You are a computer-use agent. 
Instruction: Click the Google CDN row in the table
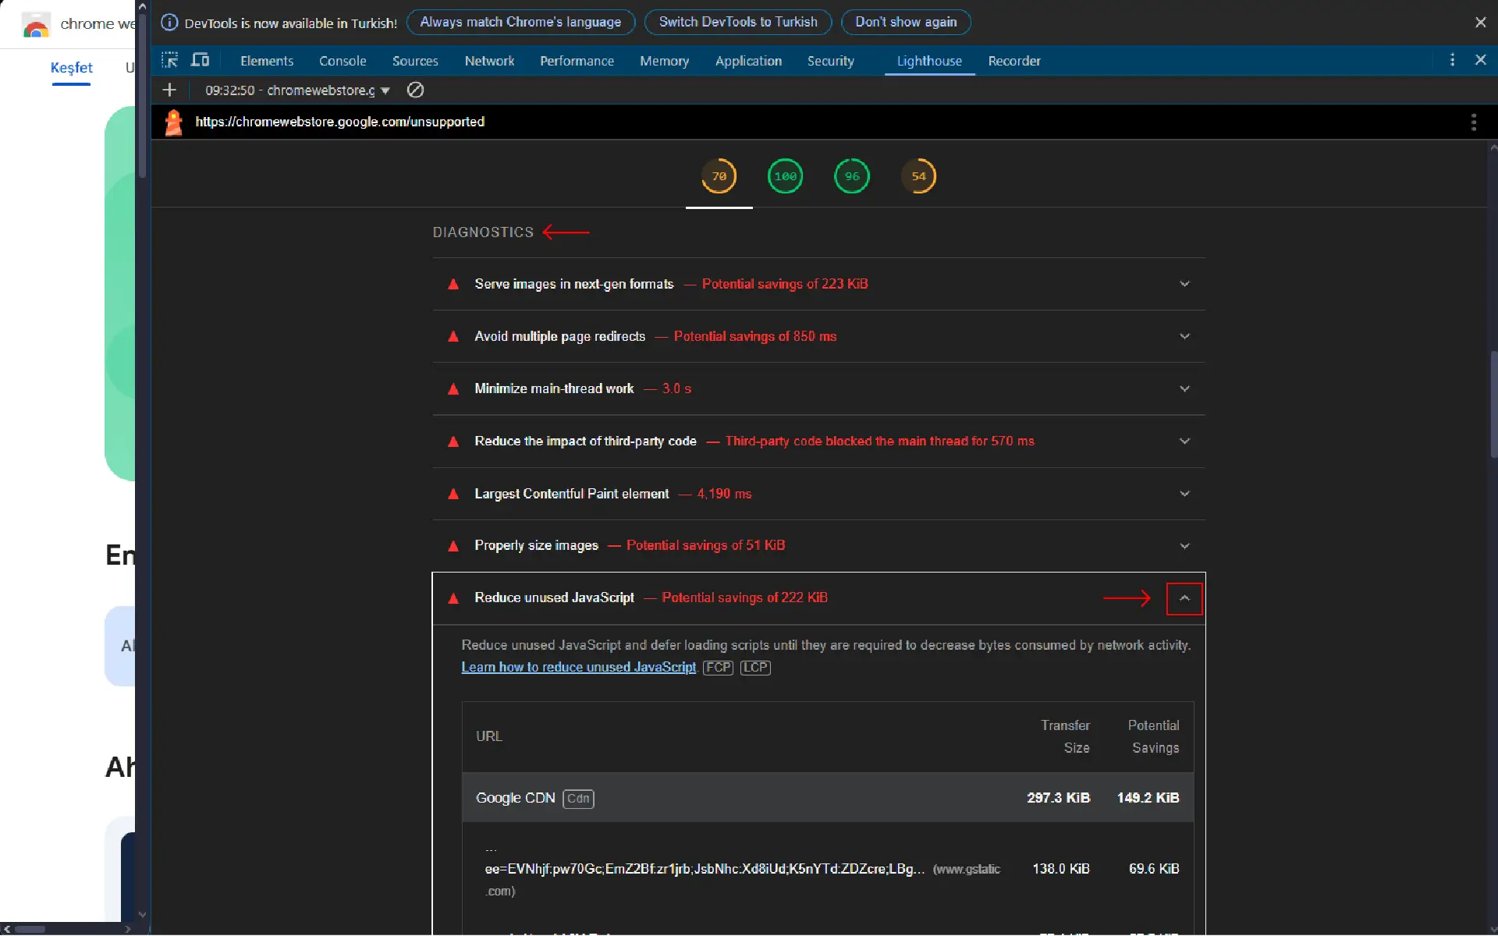828,798
